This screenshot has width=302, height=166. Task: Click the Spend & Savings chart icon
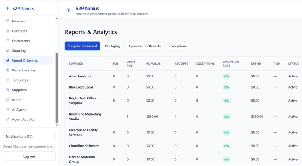(7, 60)
